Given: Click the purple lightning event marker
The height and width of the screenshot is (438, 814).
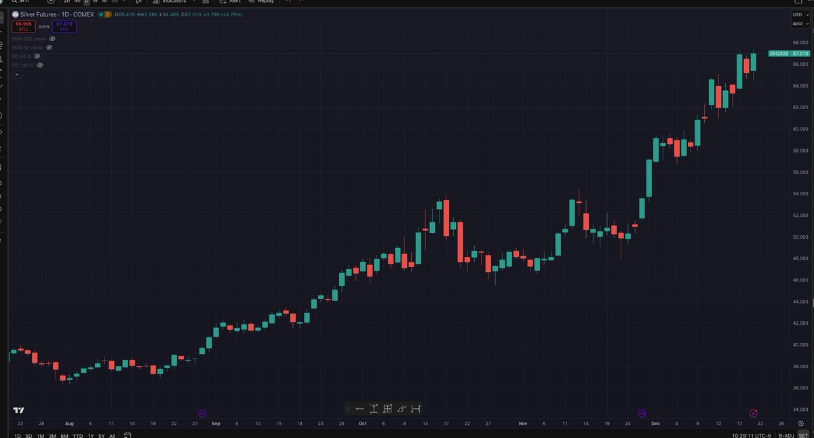Looking at the screenshot, I should (754, 413).
